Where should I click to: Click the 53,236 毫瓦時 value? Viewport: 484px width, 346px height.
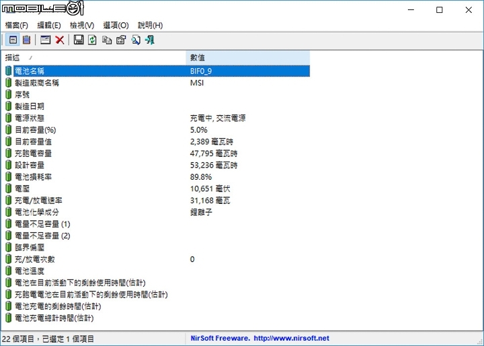coord(214,165)
